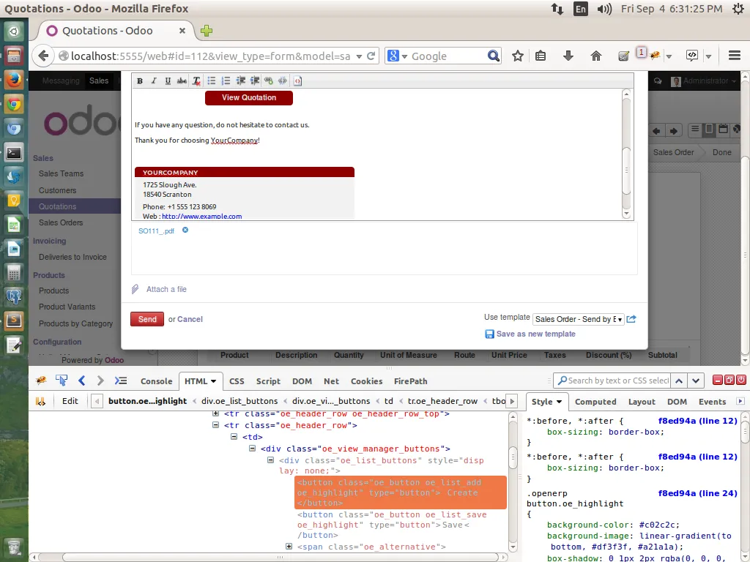
Task: Select div.oe_list_buttons in breadcrumb path
Action: pyautogui.click(x=240, y=401)
